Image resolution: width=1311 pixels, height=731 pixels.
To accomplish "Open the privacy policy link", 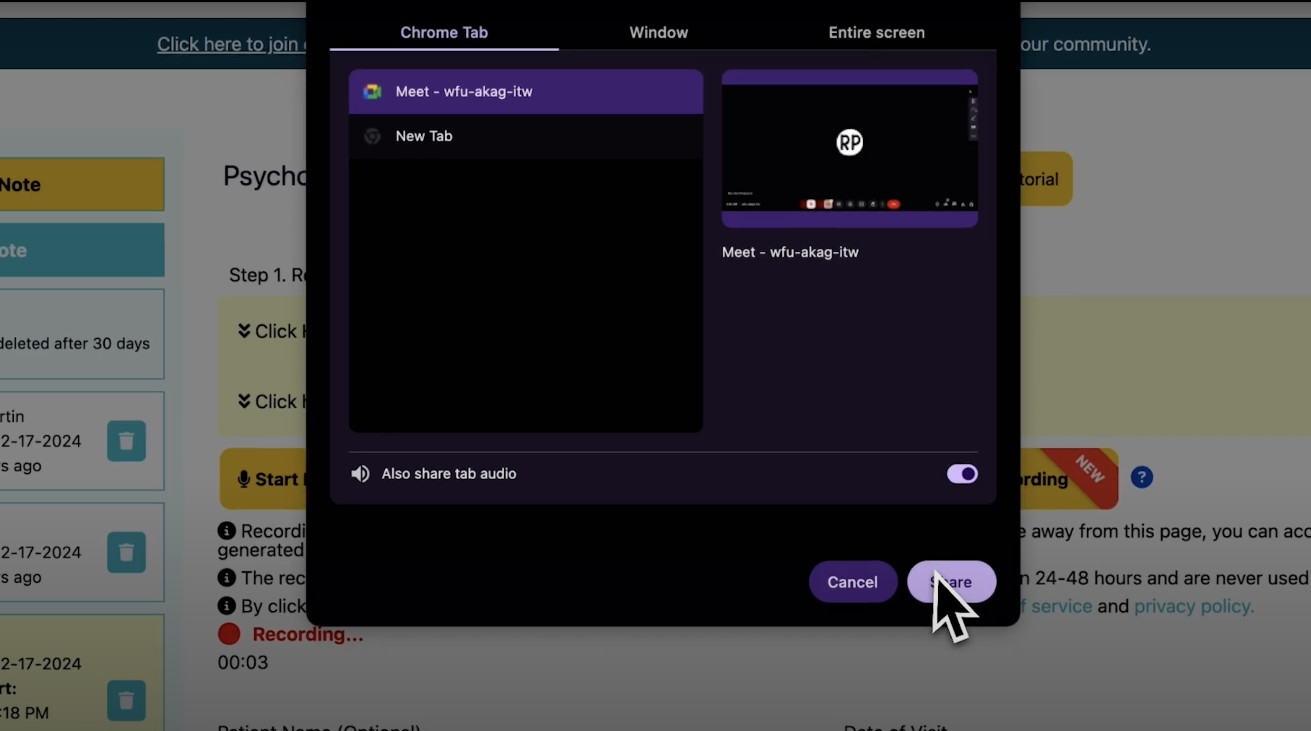I will coord(1193,606).
